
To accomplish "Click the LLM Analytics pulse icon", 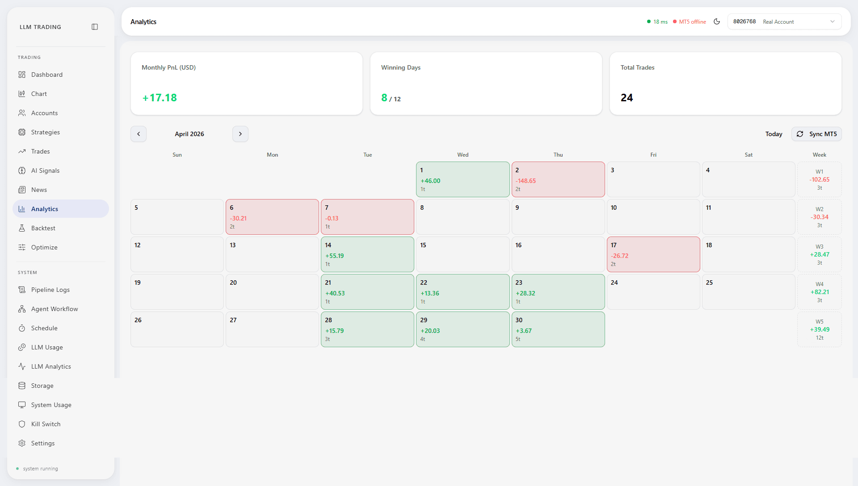I will (x=22, y=366).
